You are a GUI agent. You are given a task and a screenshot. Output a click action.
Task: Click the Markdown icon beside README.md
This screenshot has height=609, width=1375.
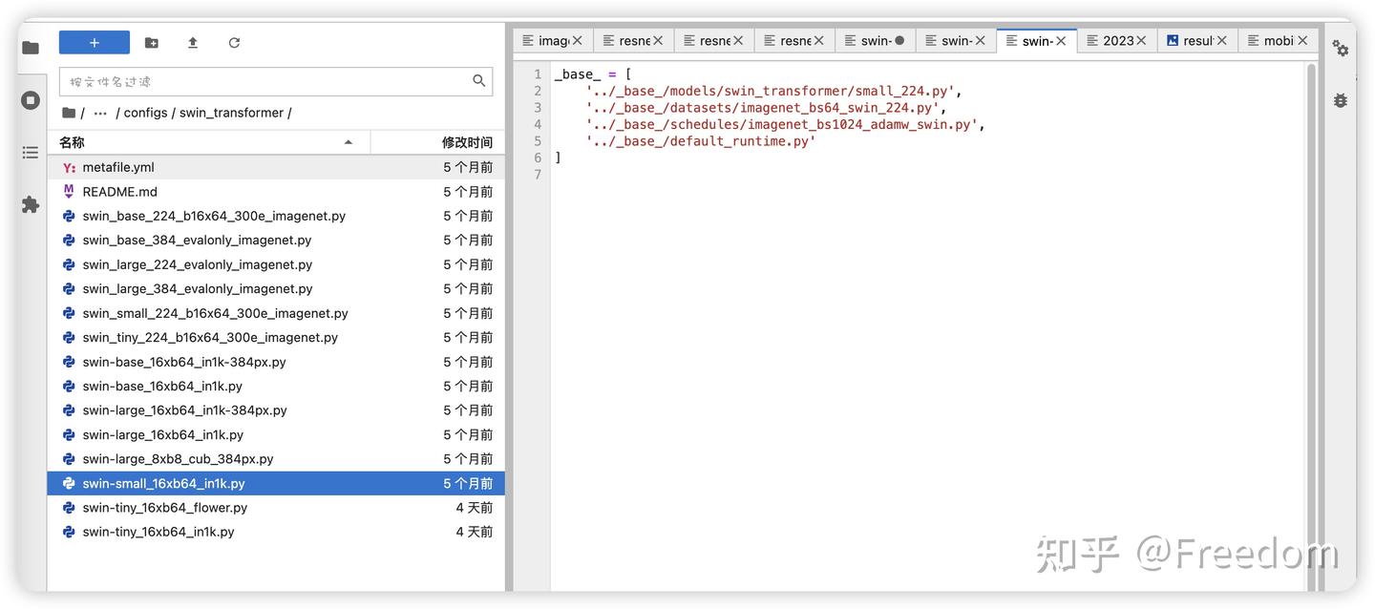coord(69,192)
